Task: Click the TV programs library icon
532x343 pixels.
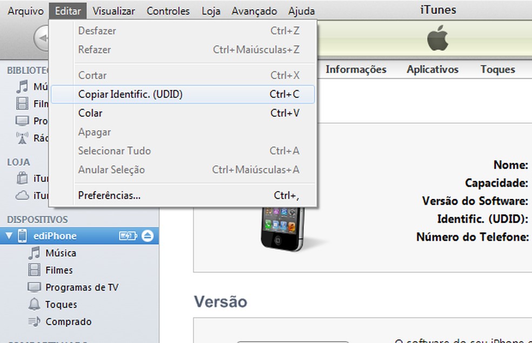Action: (22, 120)
